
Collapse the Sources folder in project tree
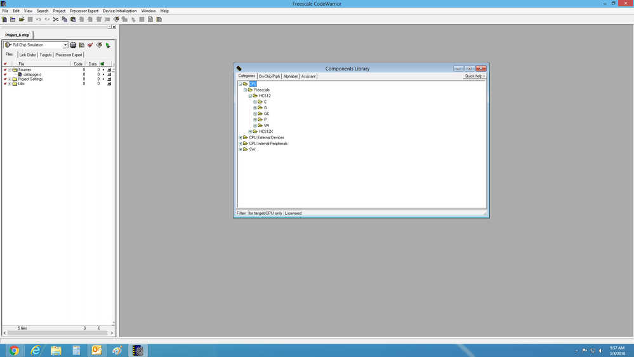[x=10, y=70]
